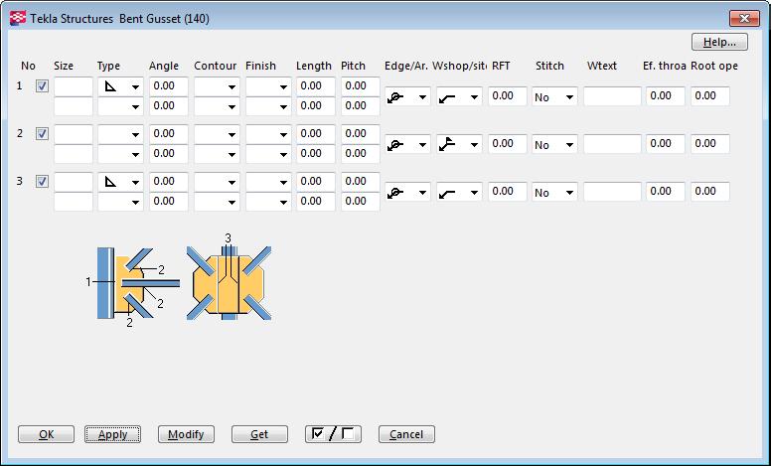Click row 1 fillet weld type icon
The width and height of the screenshot is (771, 466).
[x=111, y=86]
